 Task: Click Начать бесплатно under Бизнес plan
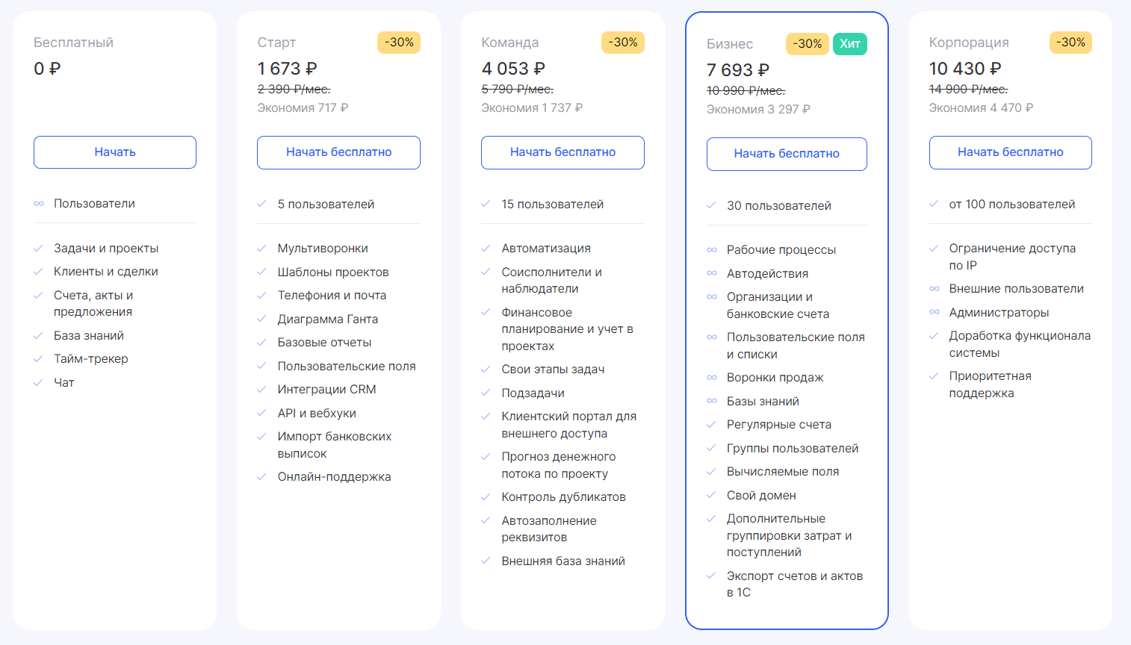point(787,154)
